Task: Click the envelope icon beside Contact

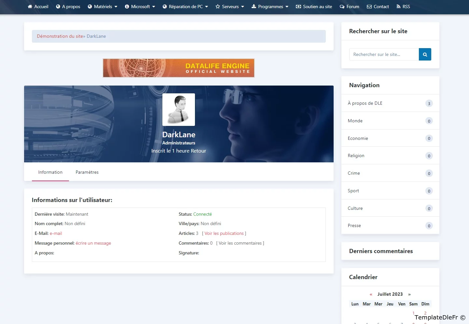Action: coord(369,7)
